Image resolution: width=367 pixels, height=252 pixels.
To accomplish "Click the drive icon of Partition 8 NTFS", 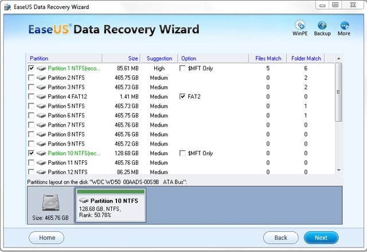I will [41, 135].
